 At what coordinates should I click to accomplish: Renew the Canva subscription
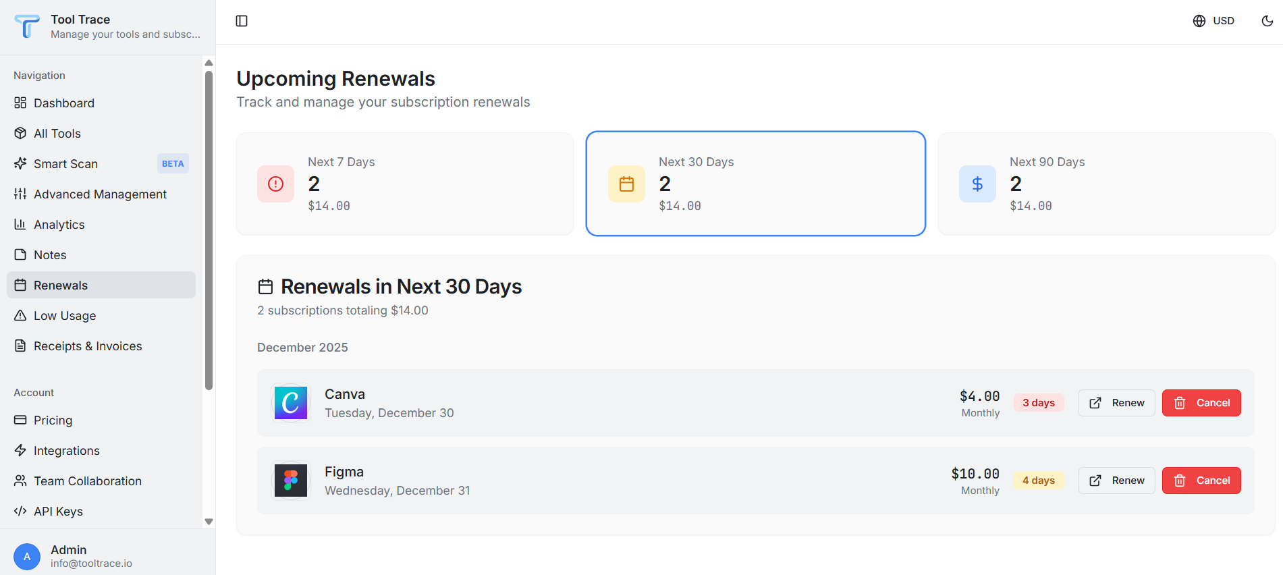pos(1116,403)
